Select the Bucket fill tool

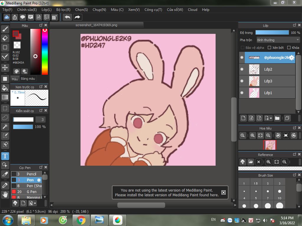(x=5, y=88)
